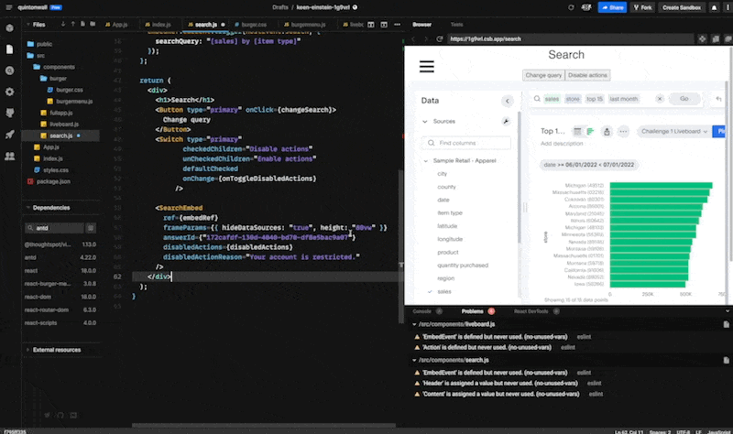Click the hamburger menu icon at top-left of CodeSandbox
The width and height of the screenshot is (733, 434).
[8, 7]
